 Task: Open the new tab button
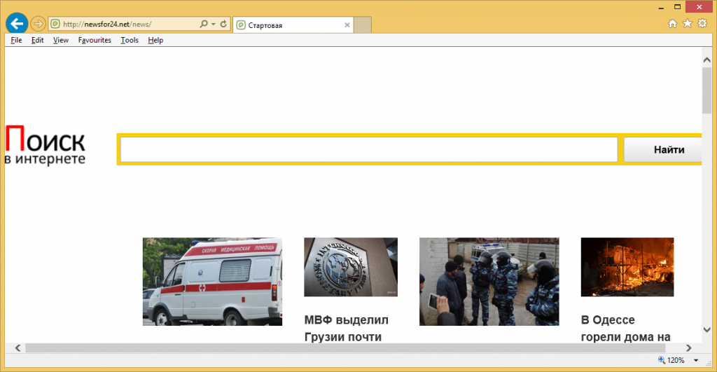pos(362,25)
